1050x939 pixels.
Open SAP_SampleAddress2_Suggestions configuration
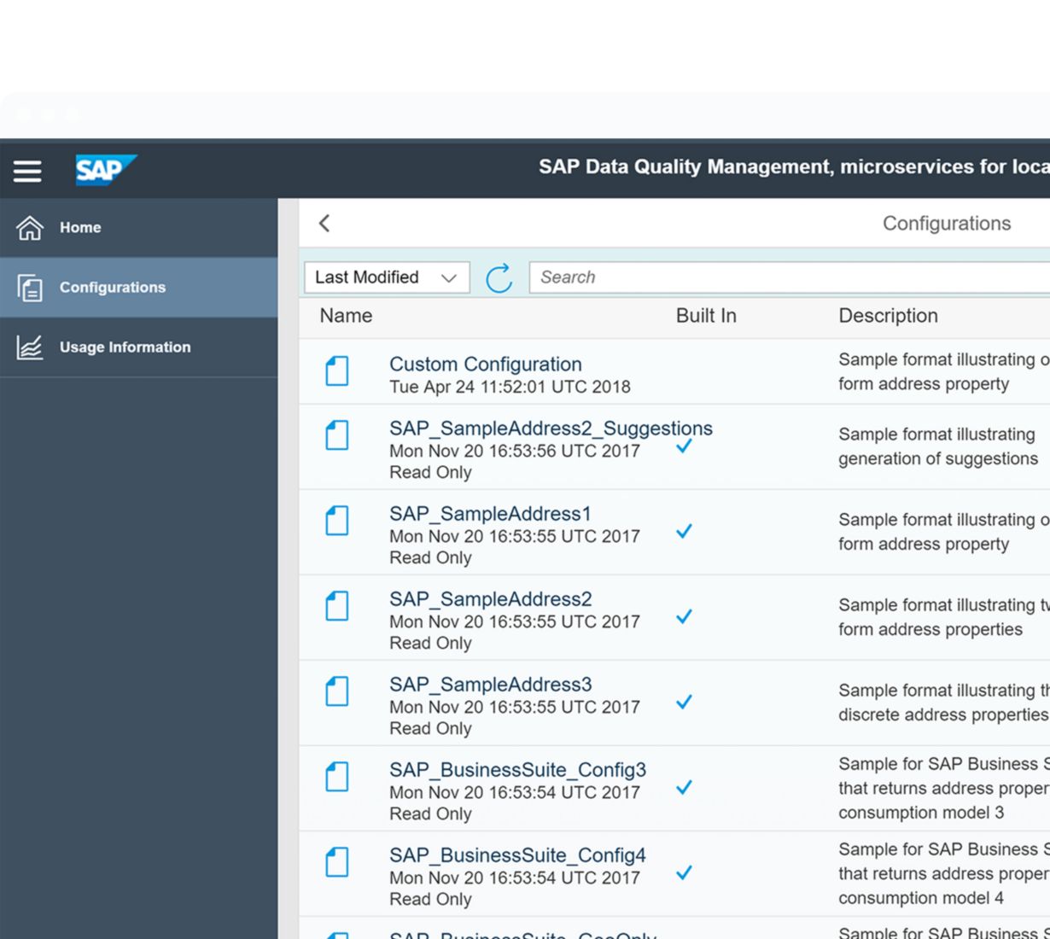[x=551, y=429]
